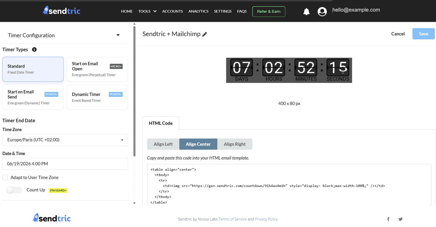Screen dimensions: 436x227
Task: Click POWER+ badge on Dynamic Timer
Action: [x=116, y=94]
